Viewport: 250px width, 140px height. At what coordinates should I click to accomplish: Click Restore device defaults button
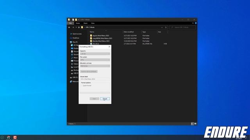click(89, 72)
